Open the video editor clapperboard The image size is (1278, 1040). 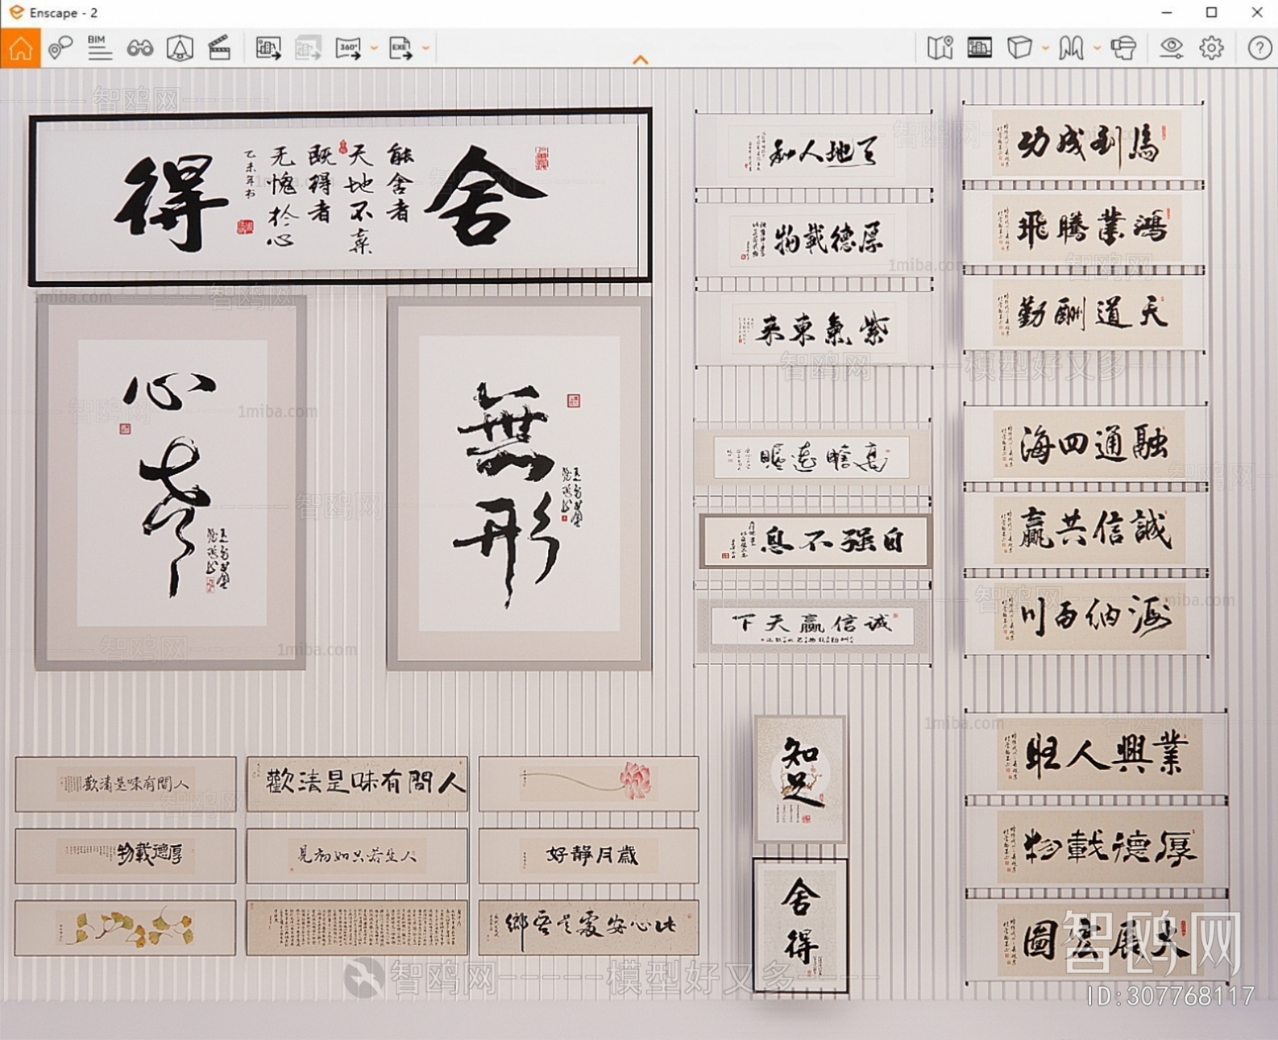click(219, 48)
